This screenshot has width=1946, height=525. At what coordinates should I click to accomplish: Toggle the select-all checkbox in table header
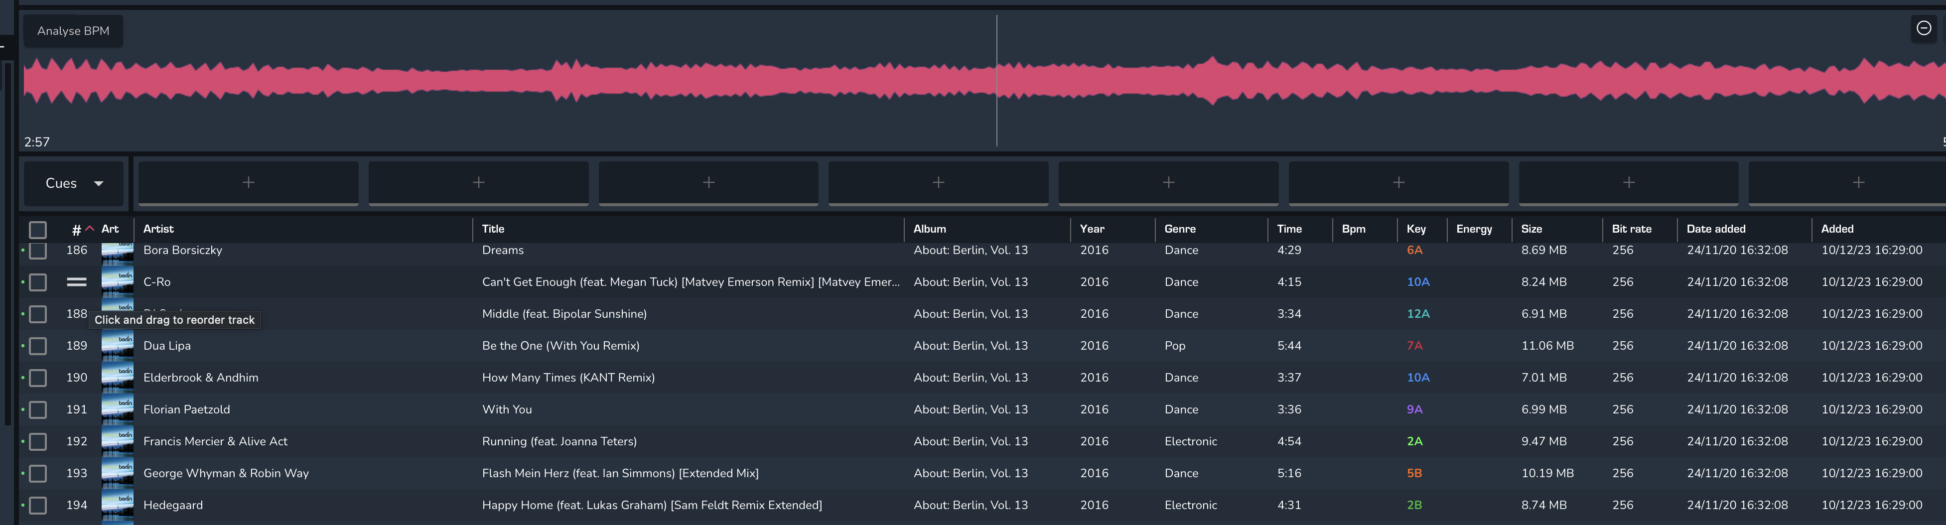(38, 230)
